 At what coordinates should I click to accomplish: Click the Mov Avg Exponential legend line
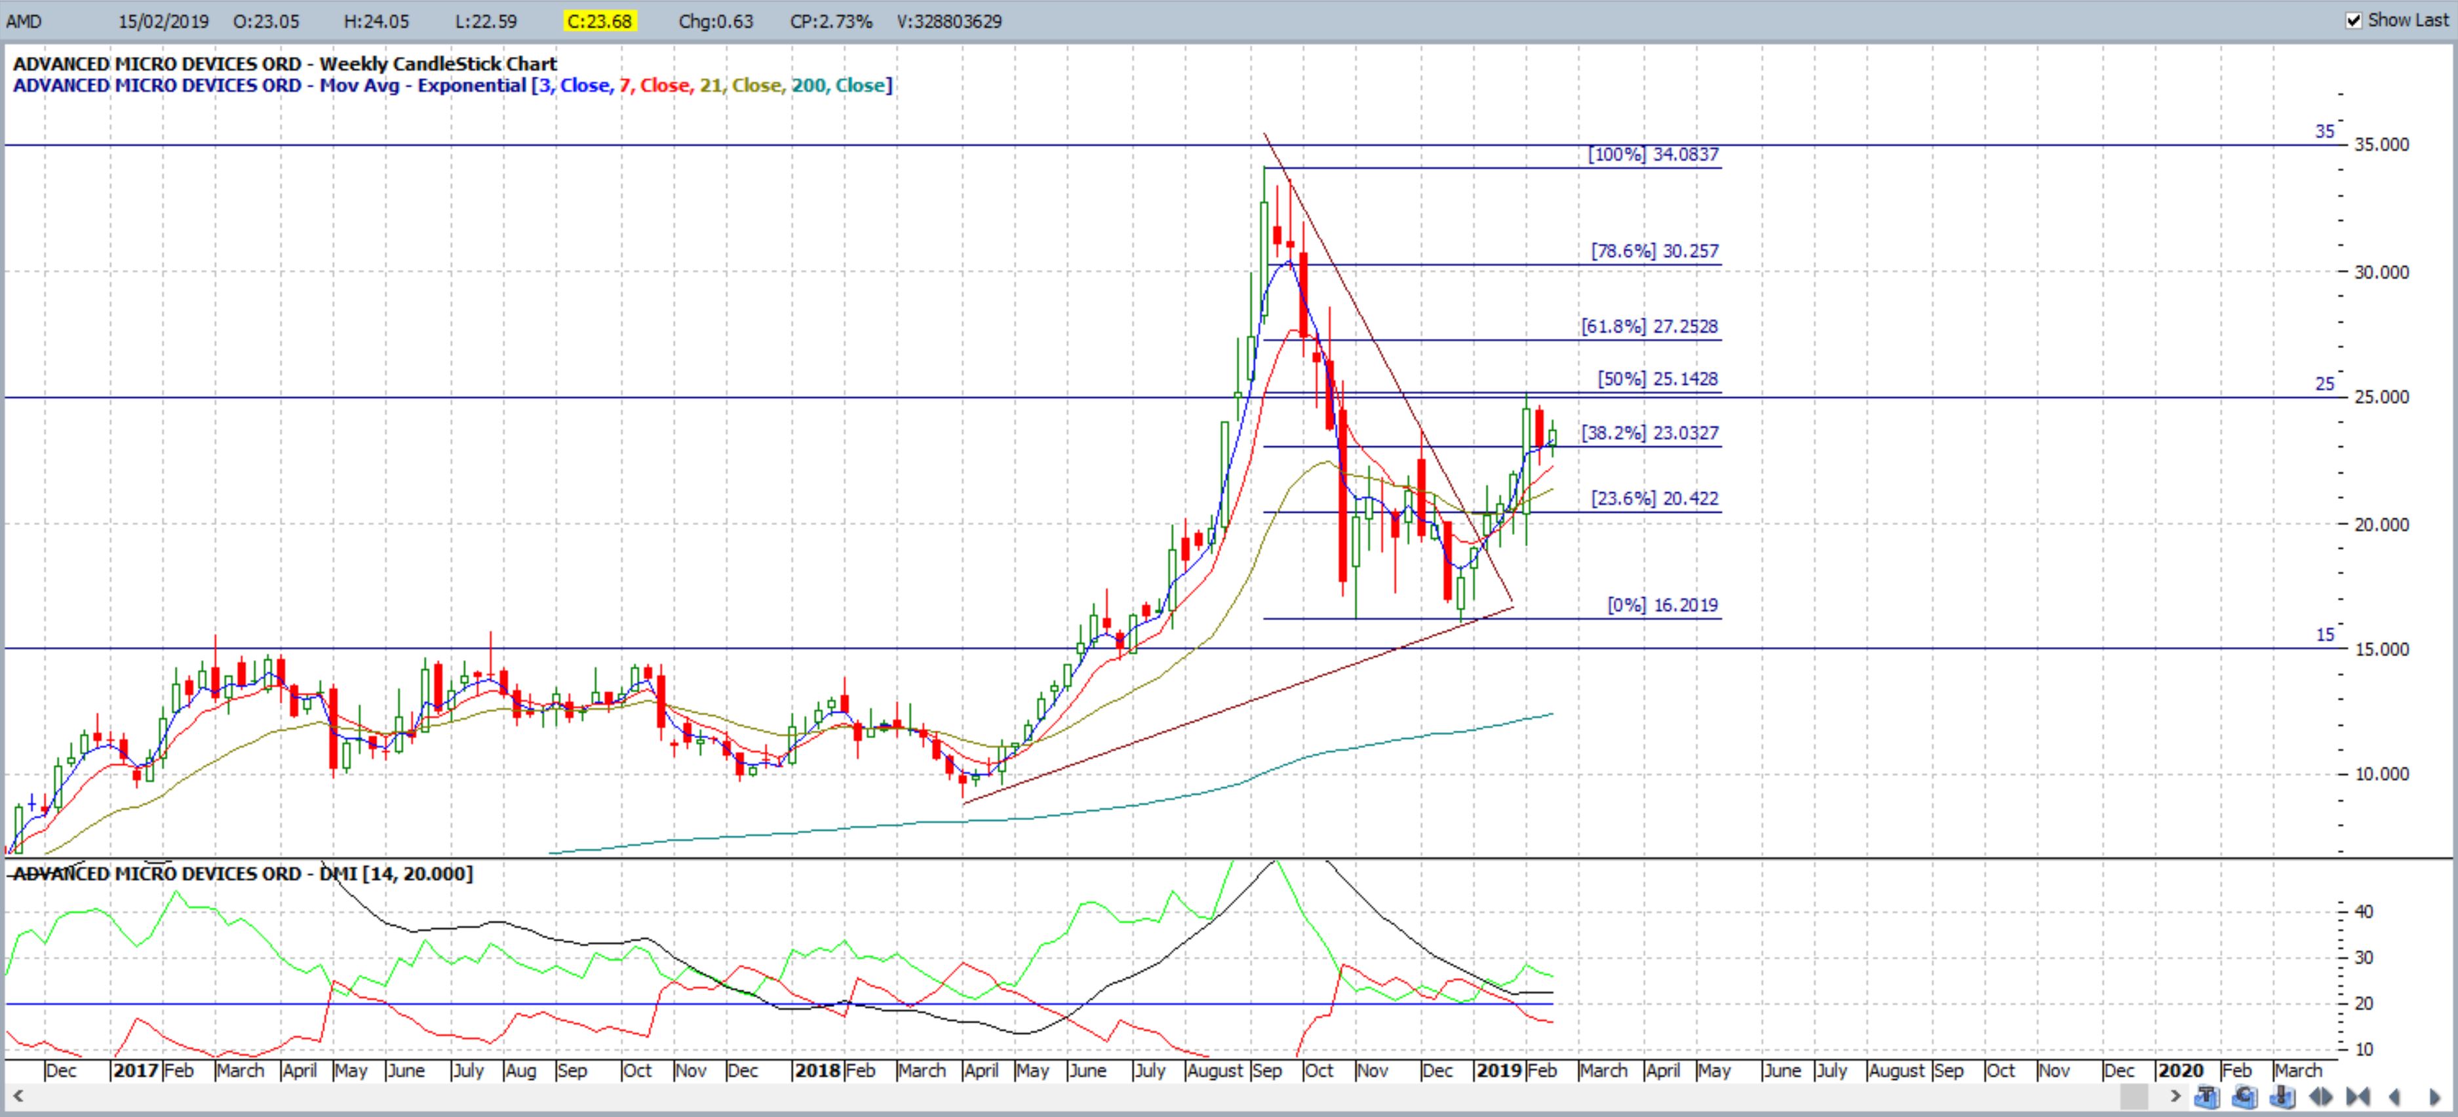click(x=452, y=86)
